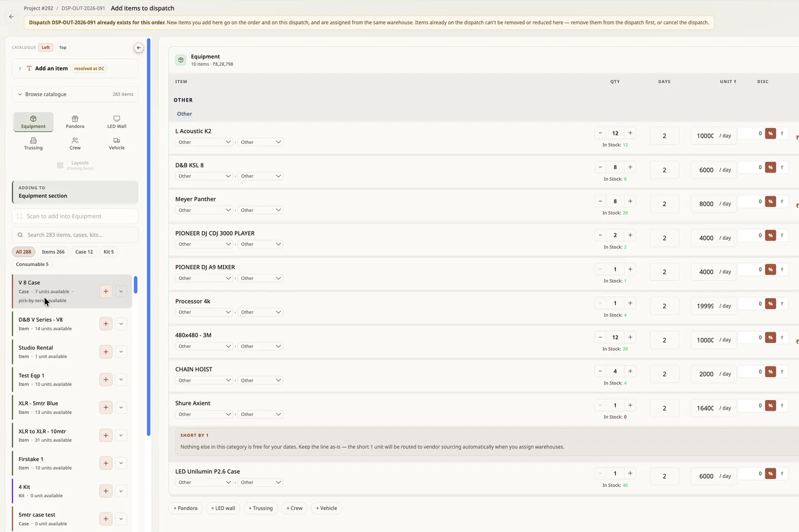Image resolution: width=799 pixels, height=532 pixels.
Task: Click the catalogue list scrollbar thumb
Action: 135,285
